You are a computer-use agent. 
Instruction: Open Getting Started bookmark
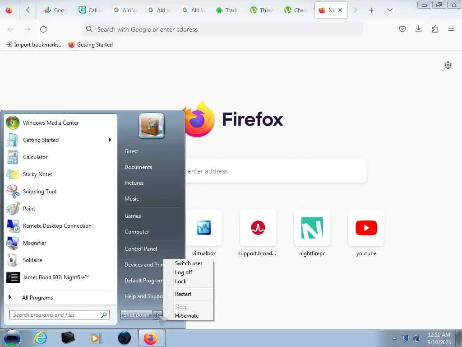click(90, 45)
